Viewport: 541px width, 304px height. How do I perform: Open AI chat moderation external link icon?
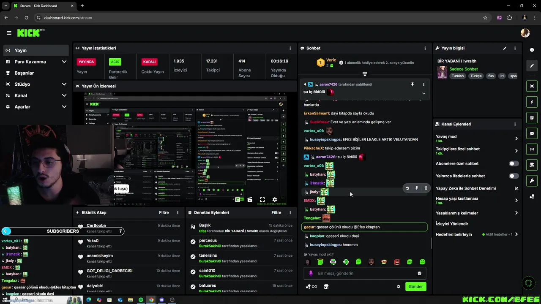pos(516,188)
